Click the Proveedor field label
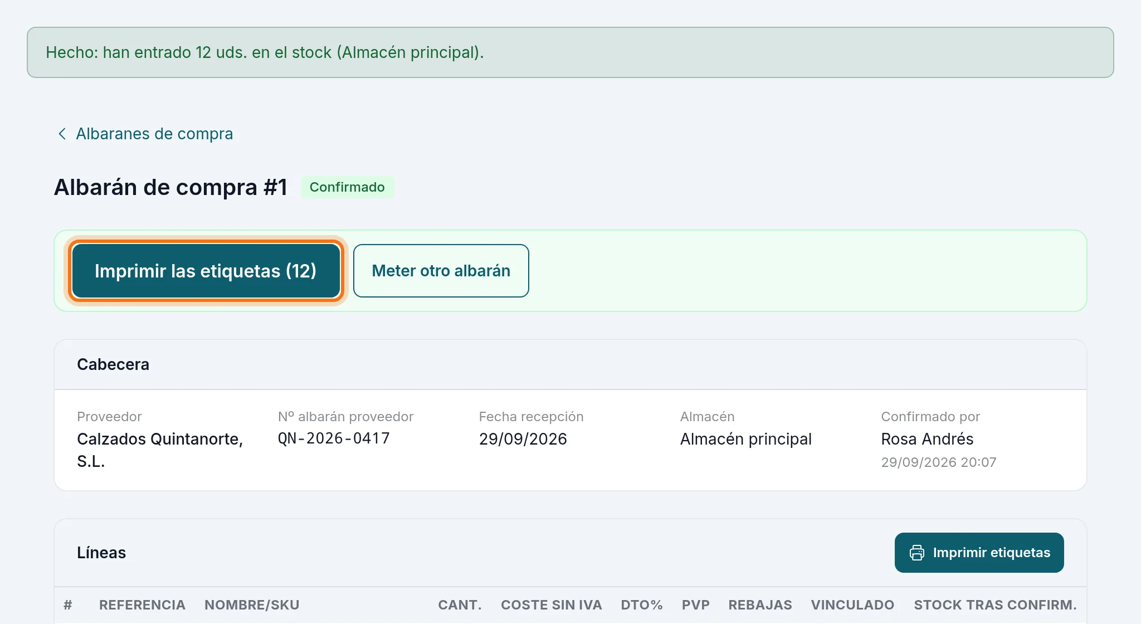The width and height of the screenshot is (1141, 624). point(109,417)
